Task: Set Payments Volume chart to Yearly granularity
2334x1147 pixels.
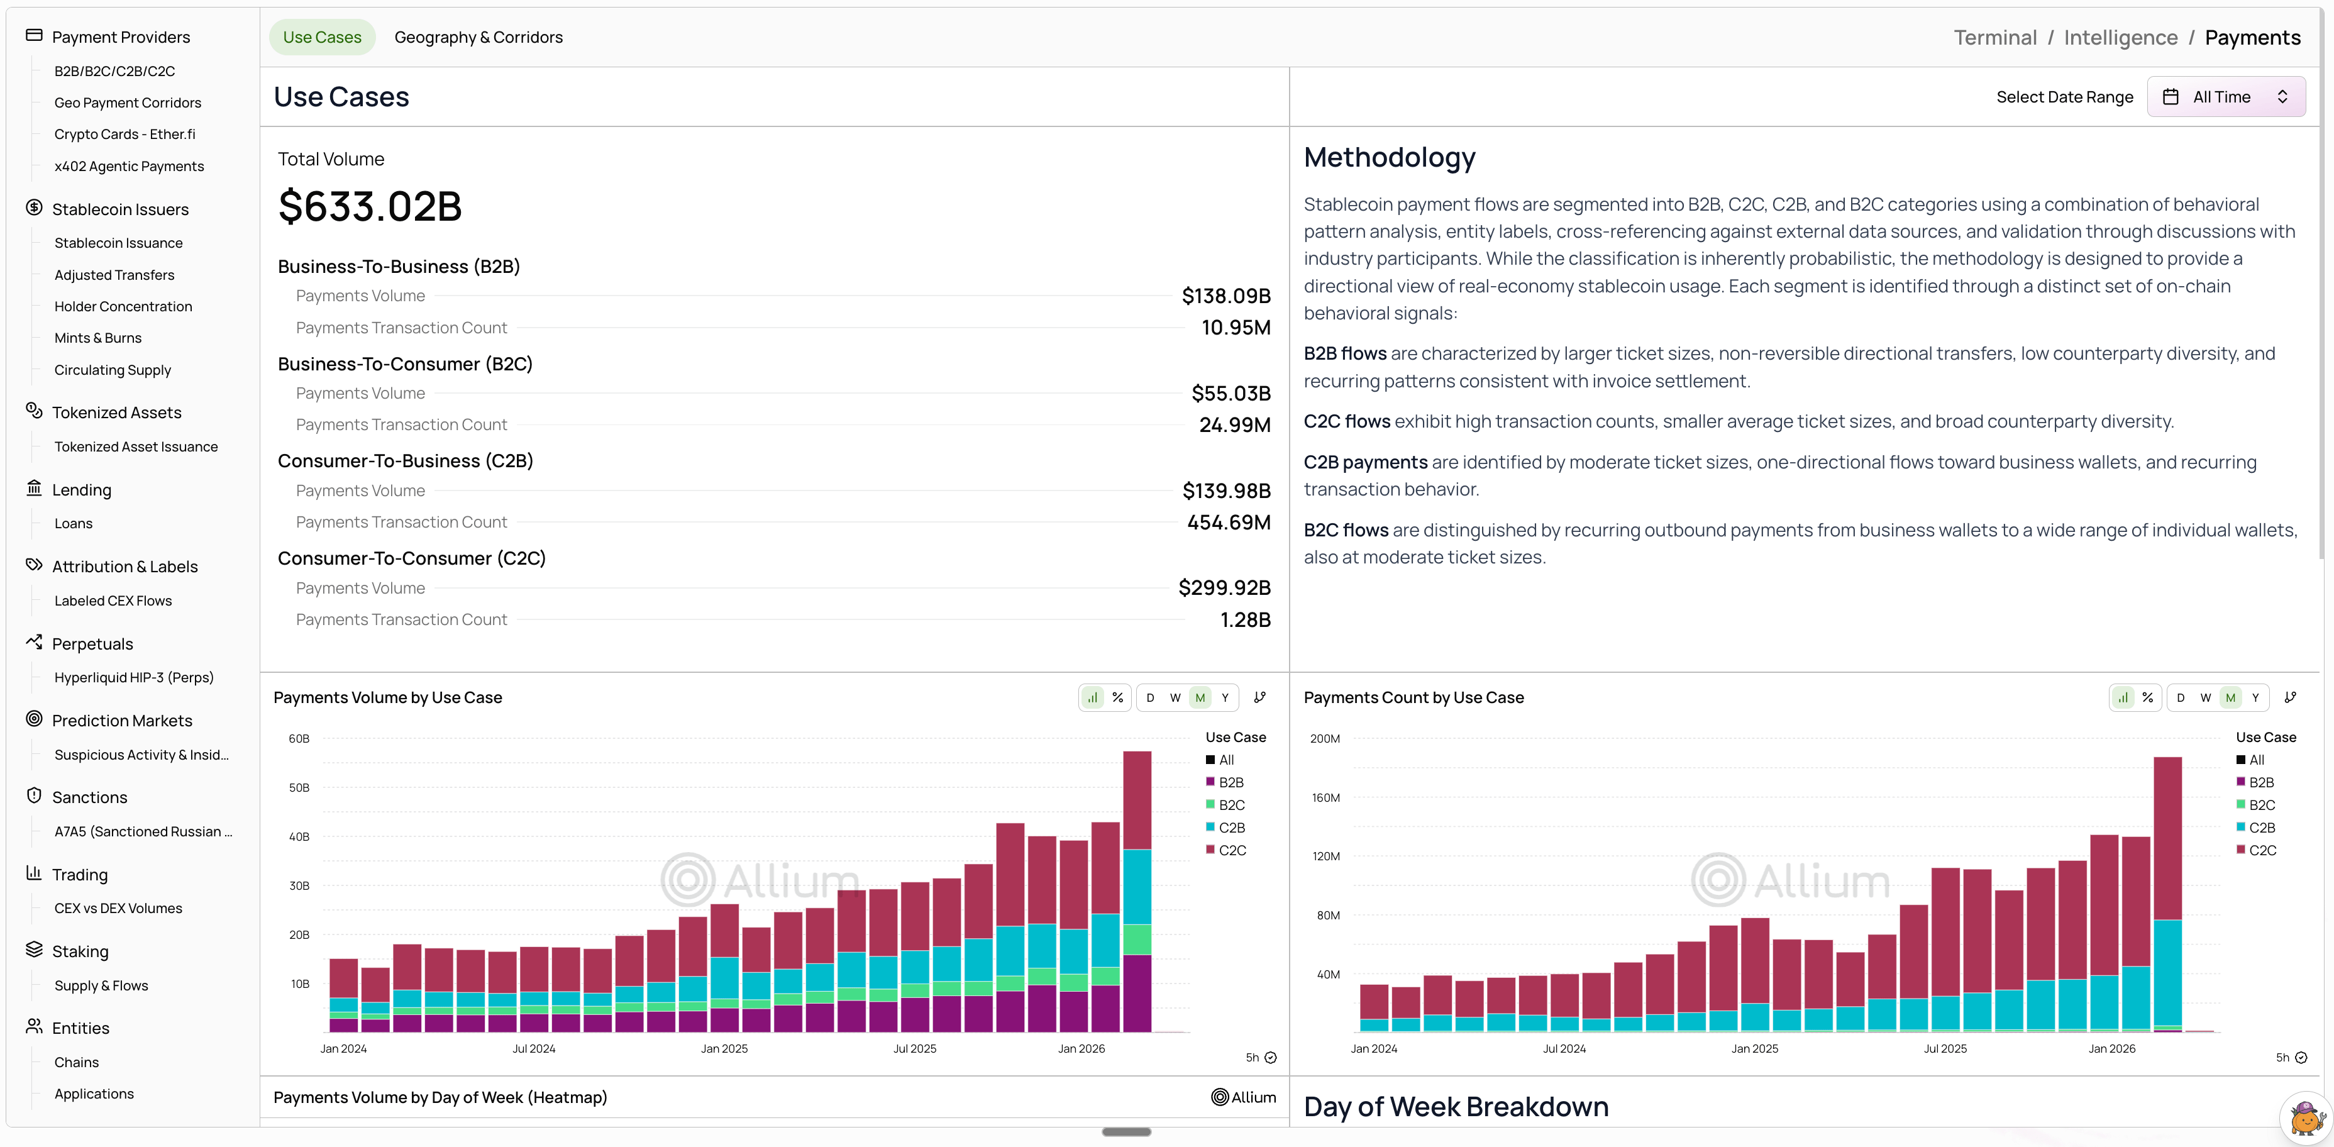Action: click(1225, 697)
